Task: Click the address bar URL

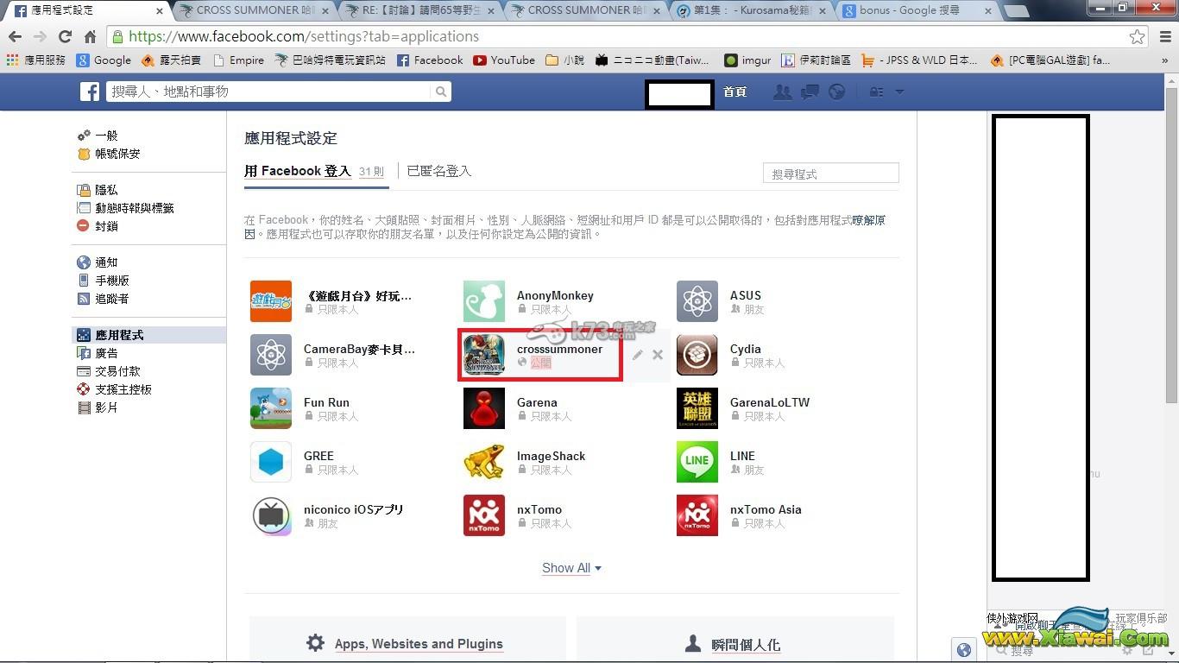Action: [x=304, y=36]
